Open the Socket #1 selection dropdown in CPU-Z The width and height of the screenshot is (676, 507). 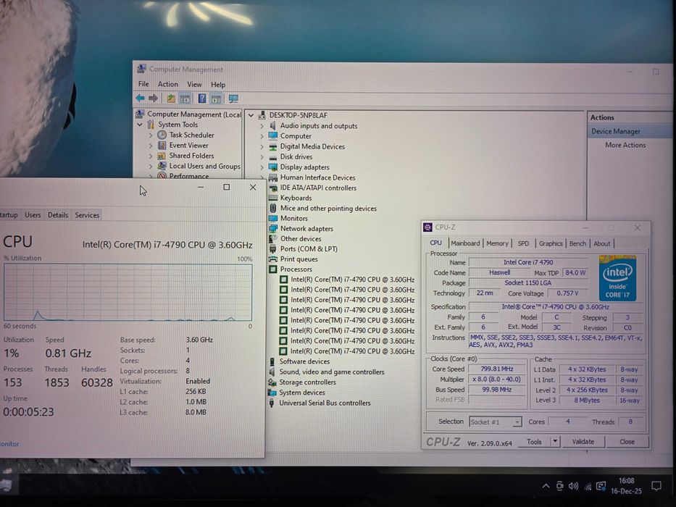click(496, 422)
